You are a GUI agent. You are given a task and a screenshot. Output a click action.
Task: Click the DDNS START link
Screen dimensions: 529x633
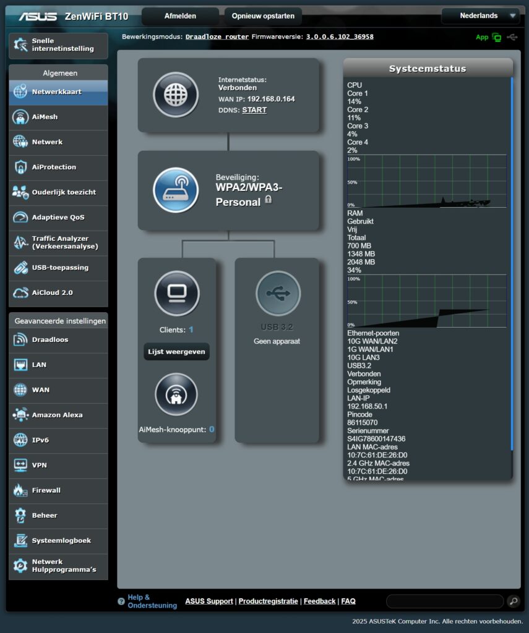tap(254, 110)
